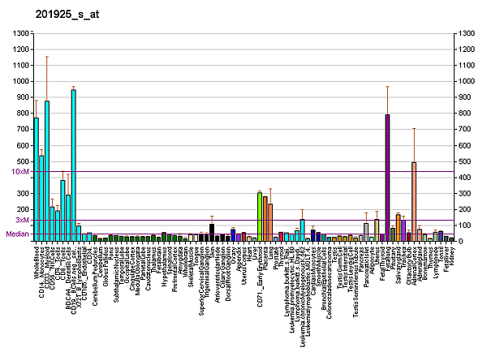Click the 1300 tick on right axis
The height and width of the screenshot is (352, 487).
[x=468, y=33]
